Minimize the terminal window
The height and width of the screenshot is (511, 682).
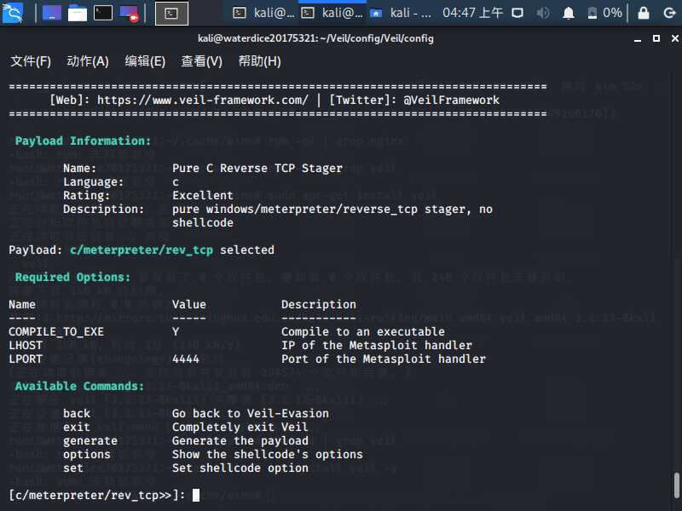pos(638,38)
